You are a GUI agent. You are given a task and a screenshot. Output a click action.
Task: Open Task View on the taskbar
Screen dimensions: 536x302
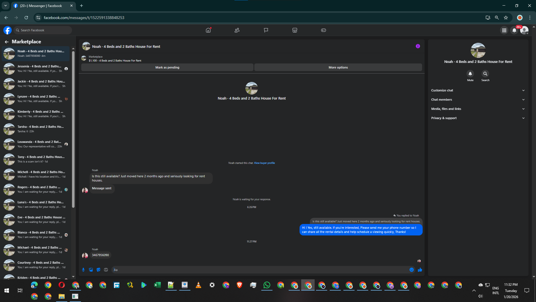point(20,291)
